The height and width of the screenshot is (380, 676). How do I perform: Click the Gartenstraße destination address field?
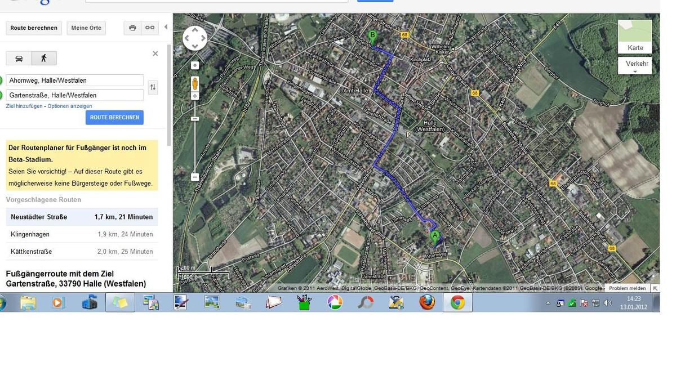point(75,95)
